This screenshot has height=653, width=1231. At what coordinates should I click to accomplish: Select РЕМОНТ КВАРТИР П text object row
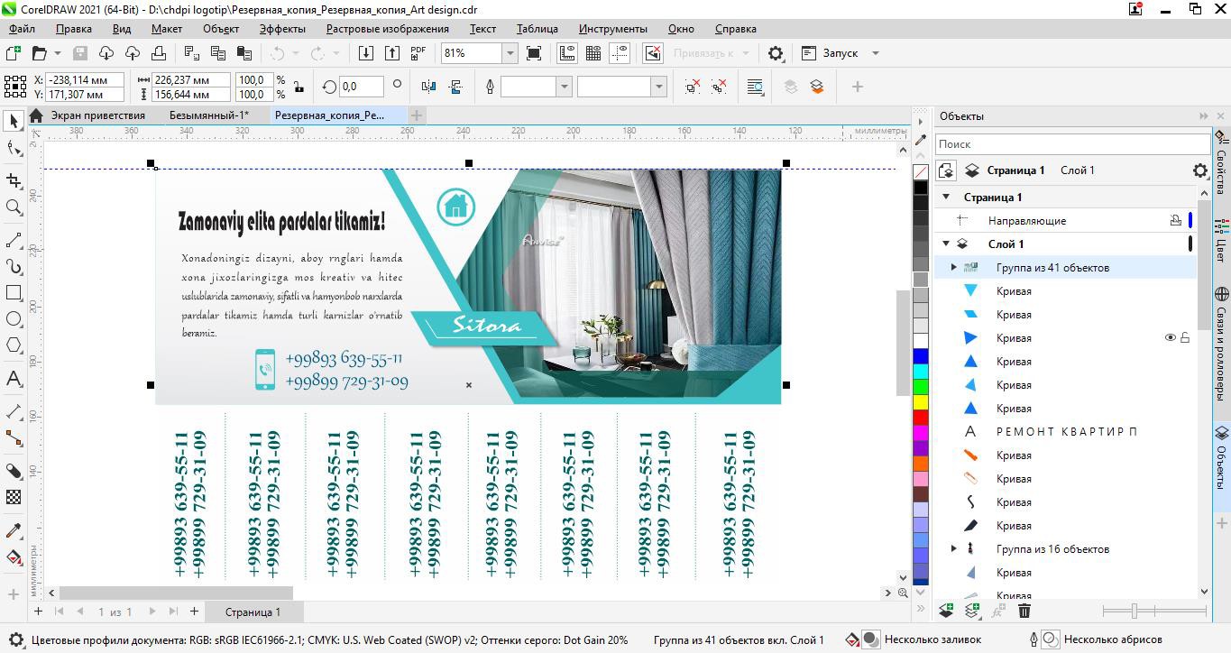click(1066, 432)
